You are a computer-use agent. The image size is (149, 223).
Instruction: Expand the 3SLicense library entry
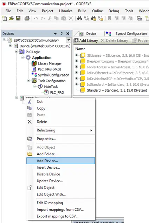click(x=77, y=55)
